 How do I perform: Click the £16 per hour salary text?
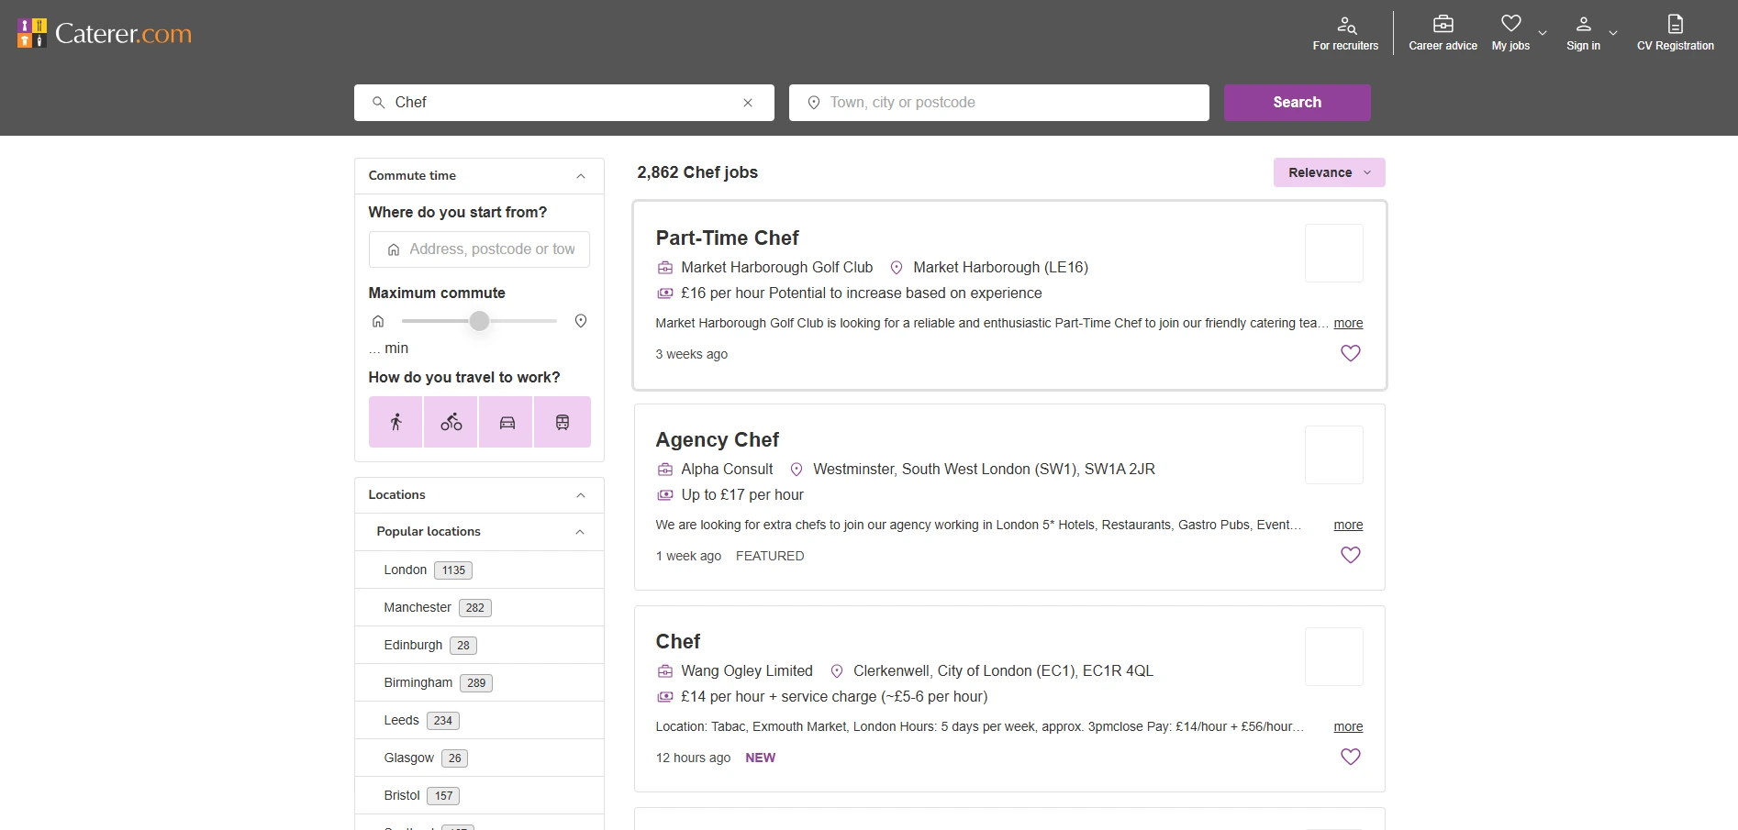[862, 293]
